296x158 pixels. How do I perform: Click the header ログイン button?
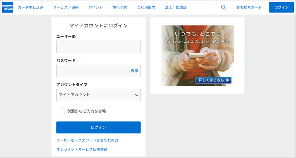(282, 7)
